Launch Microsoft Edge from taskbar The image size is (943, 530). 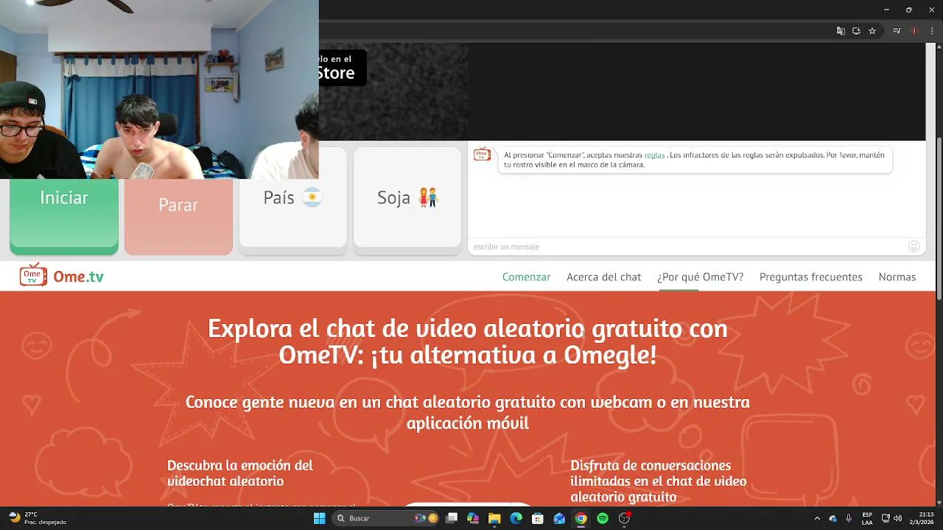pyautogui.click(x=516, y=518)
